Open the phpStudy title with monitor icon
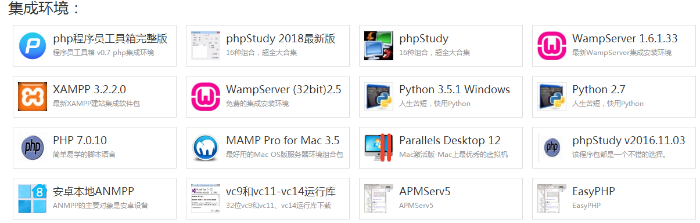The width and height of the screenshot is (700, 223). coord(423,39)
